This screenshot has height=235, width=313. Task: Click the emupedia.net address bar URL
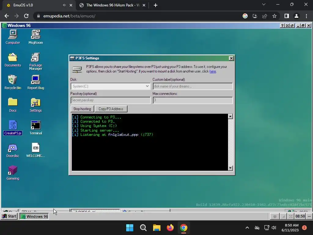click(x=69, y=16)
